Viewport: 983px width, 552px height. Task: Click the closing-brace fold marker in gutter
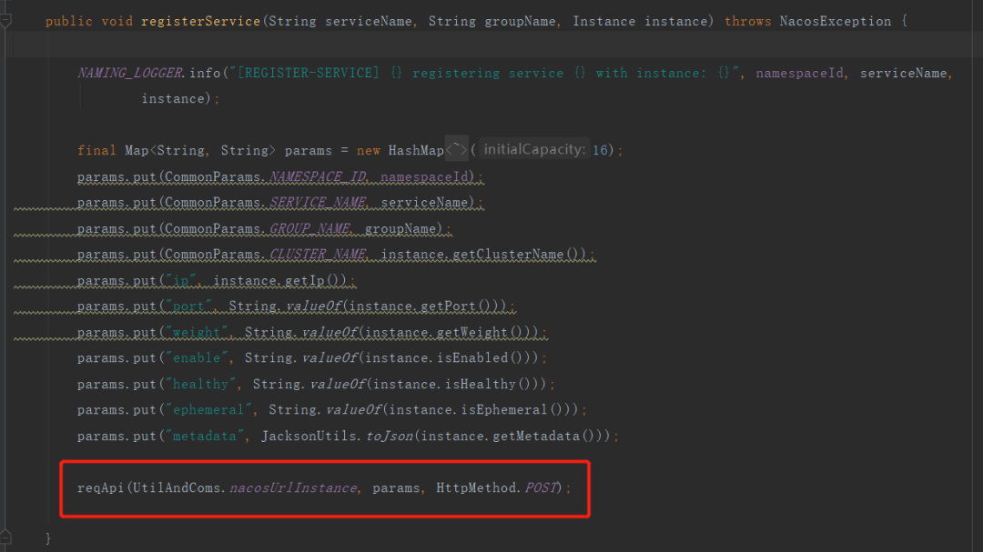click(5, 537)
